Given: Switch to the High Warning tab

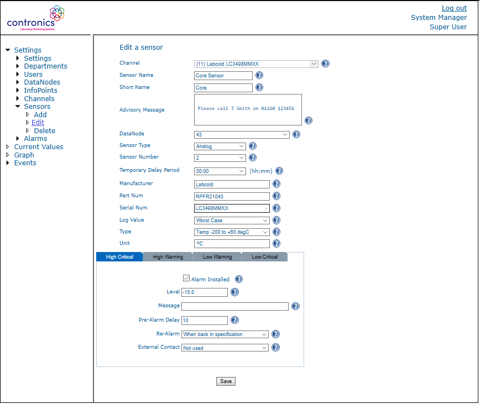Looking at the screenshot, I should pos(168,257).
